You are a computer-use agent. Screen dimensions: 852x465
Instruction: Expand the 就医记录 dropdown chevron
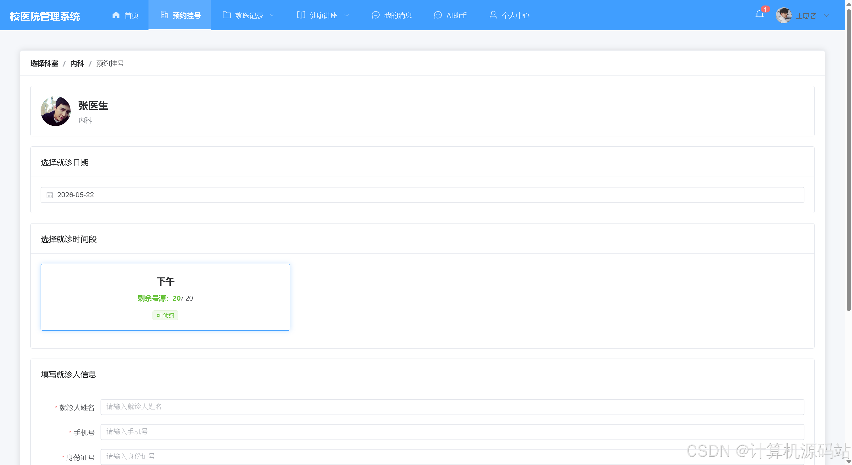point(272,15)
